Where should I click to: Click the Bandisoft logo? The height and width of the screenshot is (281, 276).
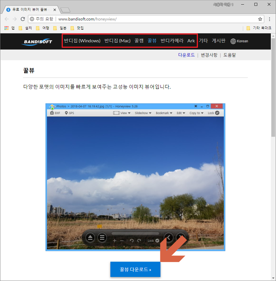pyautogui.click(x=37, y=42)
